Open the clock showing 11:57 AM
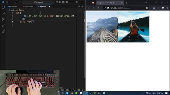The height and width of the screenshot is (95, 170). (160, 93)
